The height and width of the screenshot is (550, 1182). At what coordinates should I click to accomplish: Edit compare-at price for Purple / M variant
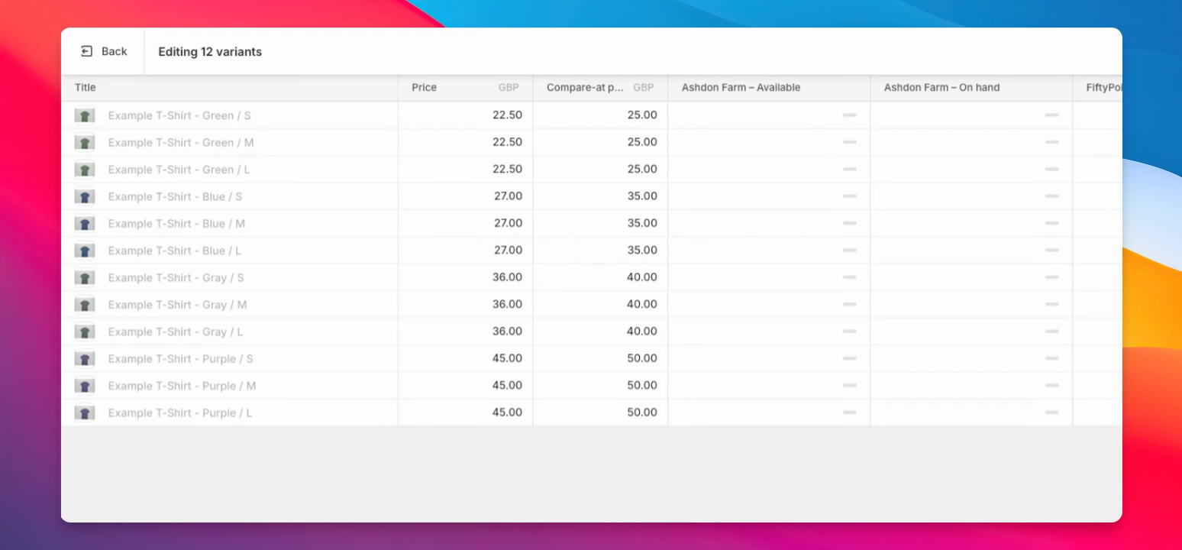(600, 386)
